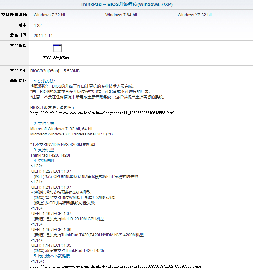The width and height of the screenshot is (253, 270).
Task: Select Windows 7 64-bit system entry
Action: (121, 15)
